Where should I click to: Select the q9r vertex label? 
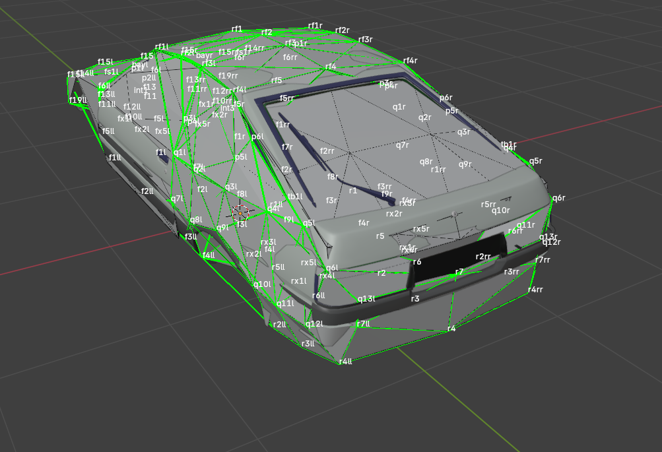pyautogui.click(x=465, y=164)
